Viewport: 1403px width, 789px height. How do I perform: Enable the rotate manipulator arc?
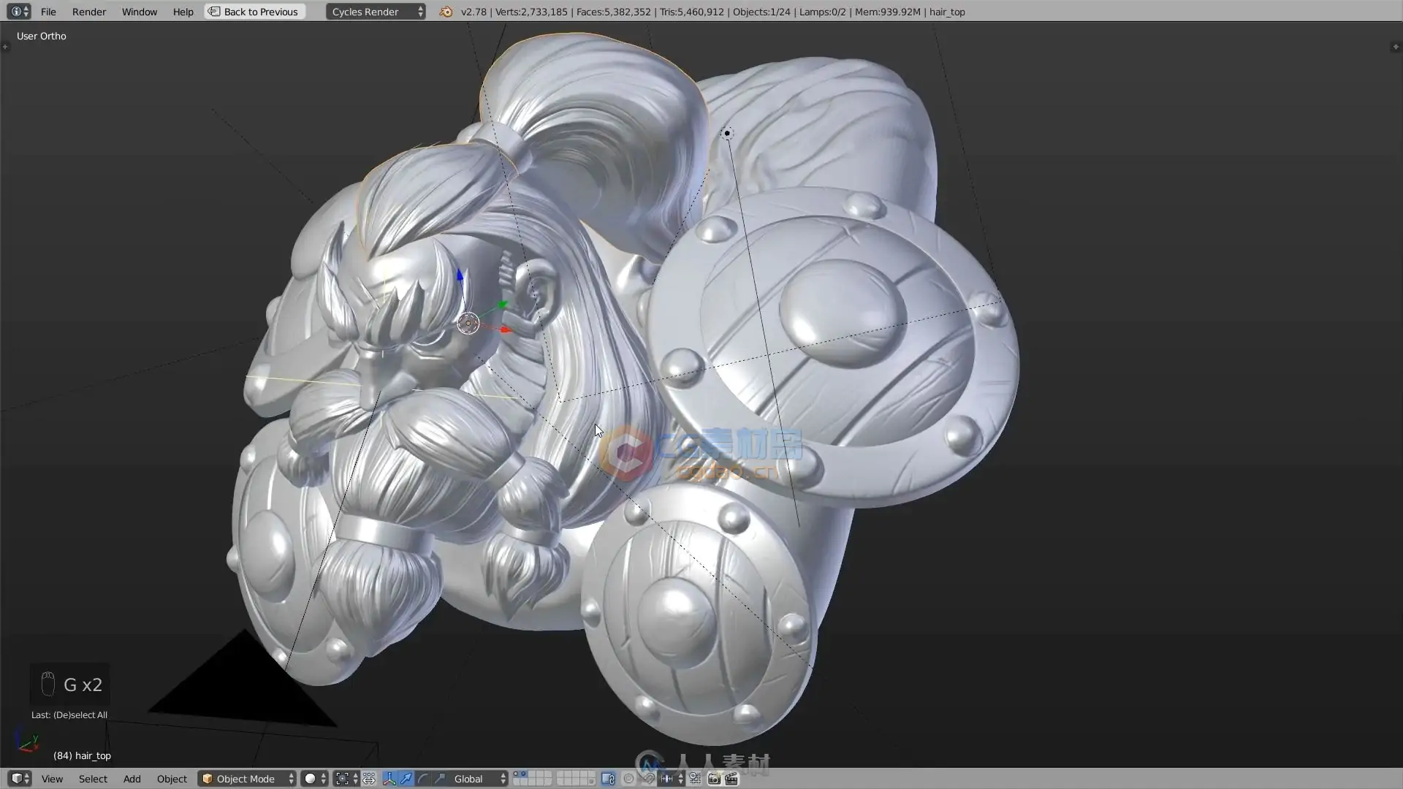[422, 779]
